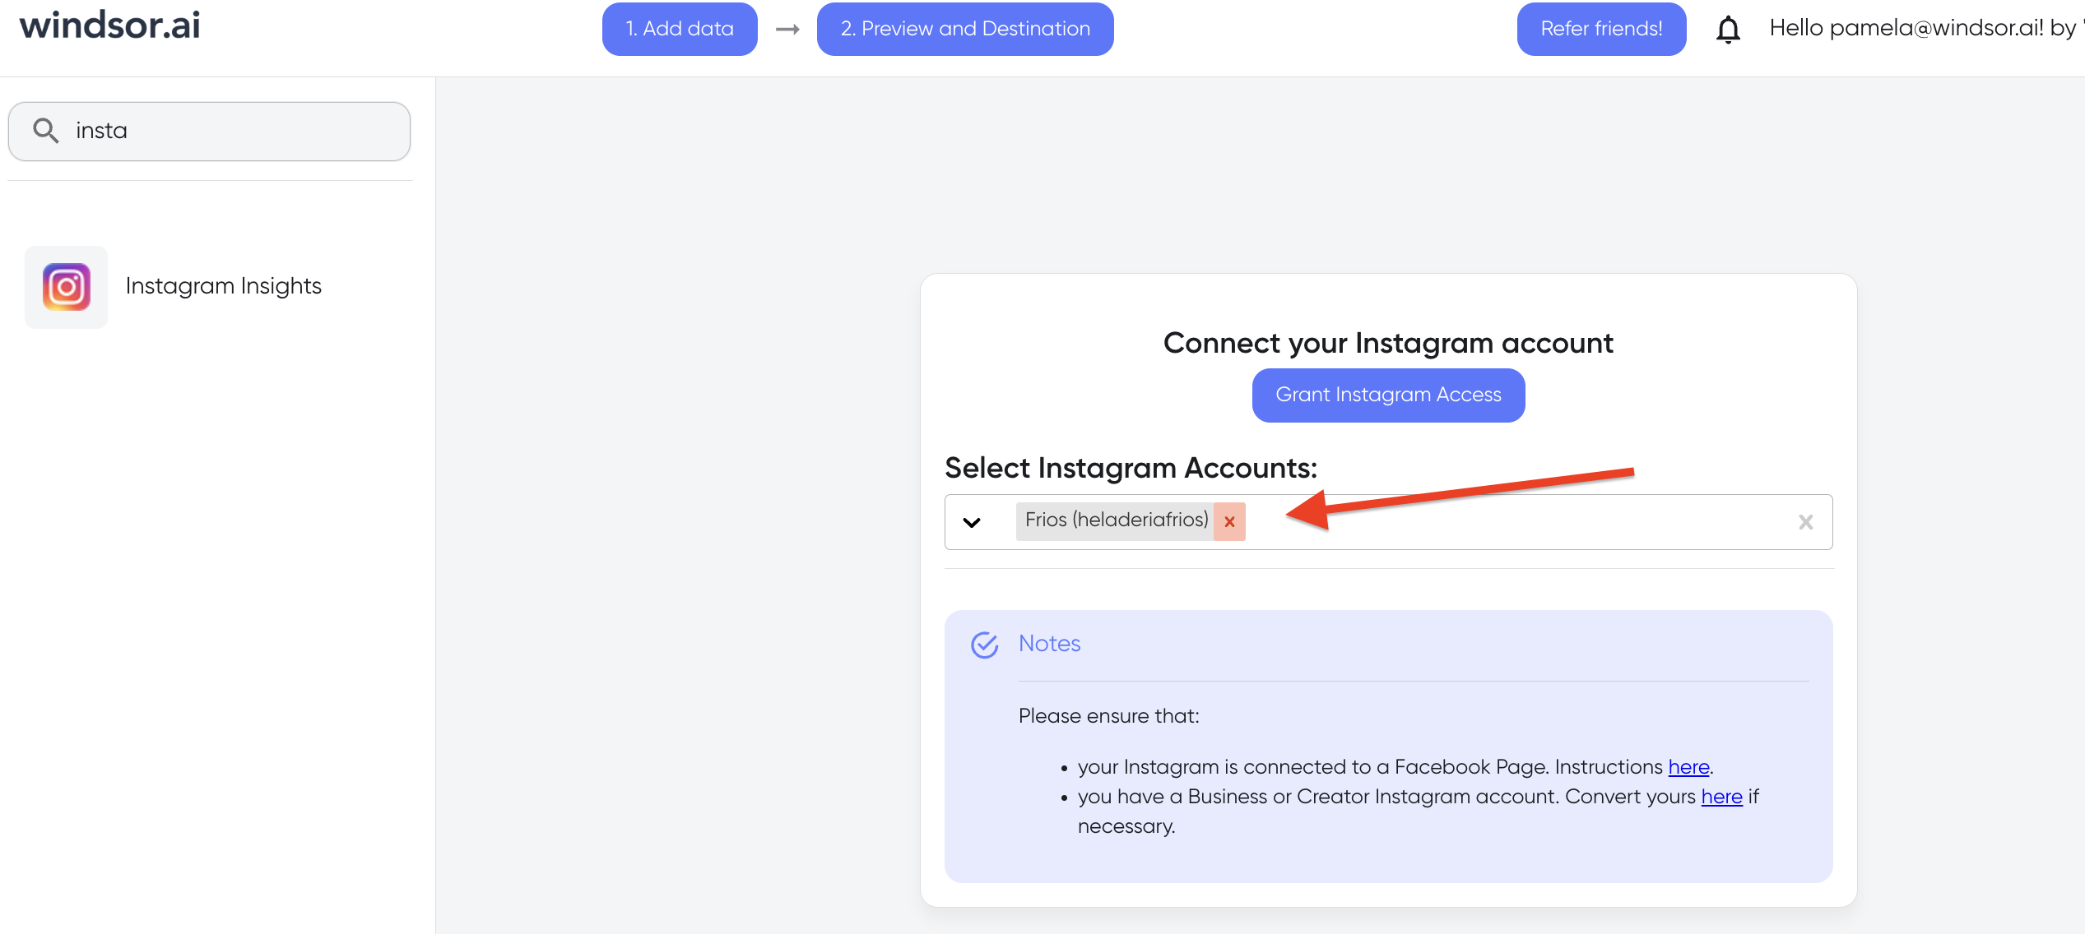Viewport: 2085px width, 934px height.
Task: Click the Instagram Insights icon
Action: (x=65, y=284)
